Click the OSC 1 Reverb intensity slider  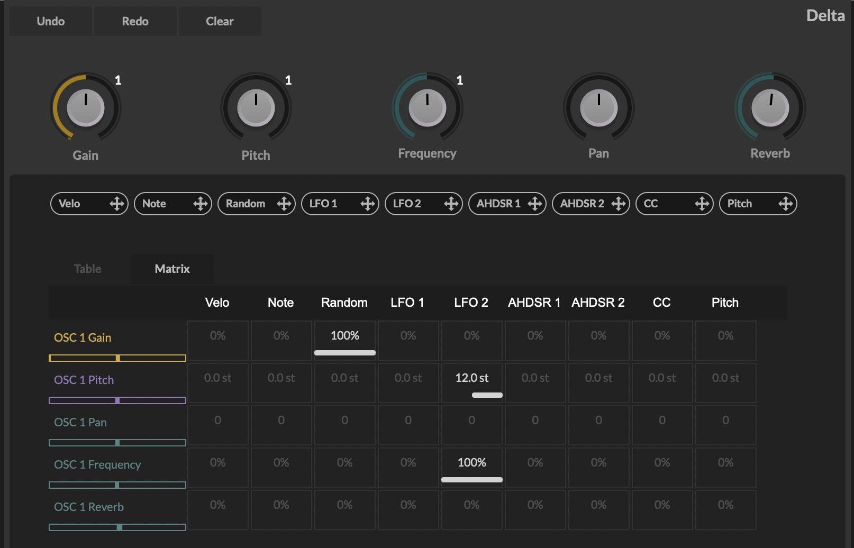point(117,527)
